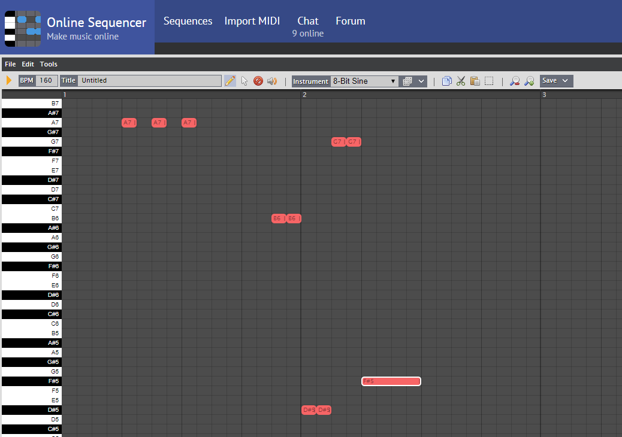Expand the Save dropdown arrow
Viewport: 622px width, 437px height.
pyautogui.click(x=565, y=80)
